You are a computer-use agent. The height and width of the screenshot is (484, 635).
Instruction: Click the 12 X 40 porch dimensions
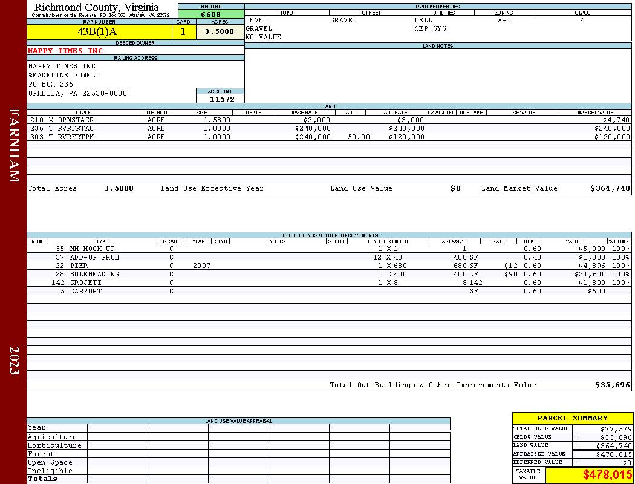pos(388,258)
